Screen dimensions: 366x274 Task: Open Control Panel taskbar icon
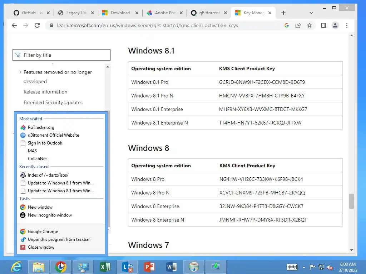(x=83, y=267)
